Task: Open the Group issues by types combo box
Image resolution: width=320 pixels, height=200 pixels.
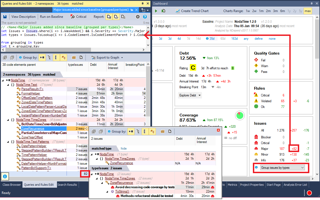Action: (x=282, y=168)
